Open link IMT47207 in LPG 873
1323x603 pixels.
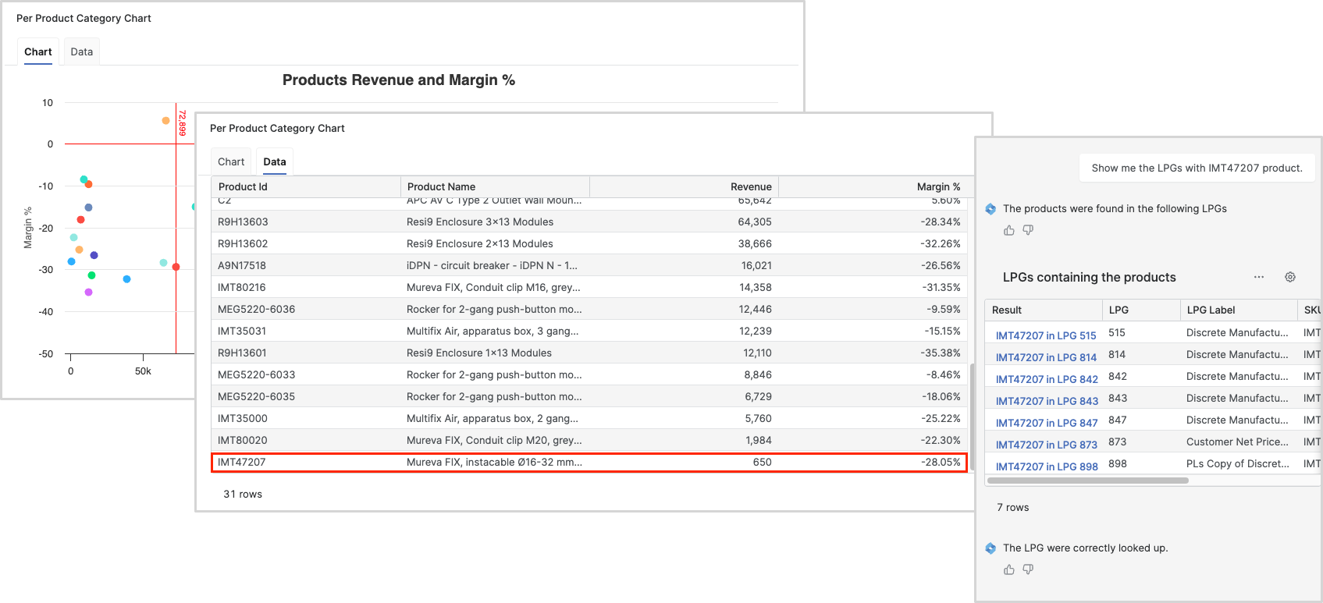click(1046, 445)
